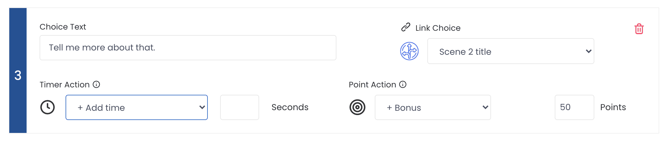The height and width of the screenshot is (144, 671).
Task: Click the info icon next to Point Action
Action: pyautogui.click(x=403, y=84)
